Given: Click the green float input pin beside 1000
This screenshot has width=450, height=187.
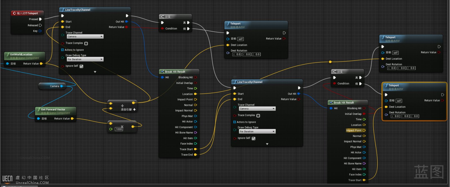Looking at the screenshot, I should point(111,129).
